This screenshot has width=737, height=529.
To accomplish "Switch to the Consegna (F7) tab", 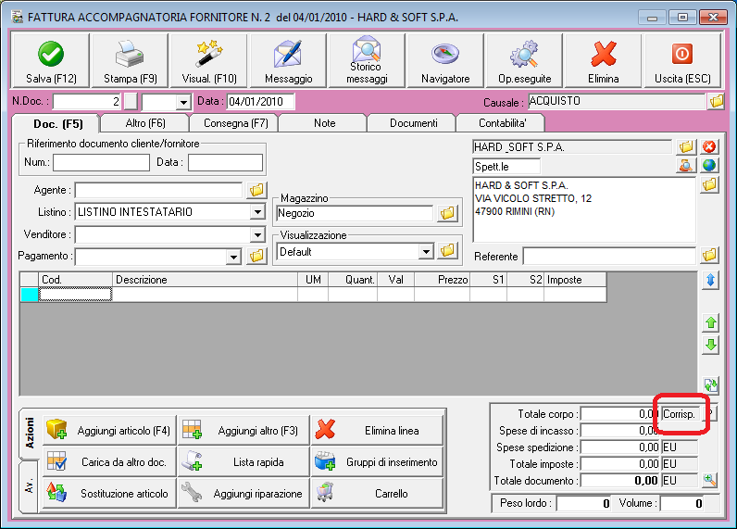I will 233,123.
